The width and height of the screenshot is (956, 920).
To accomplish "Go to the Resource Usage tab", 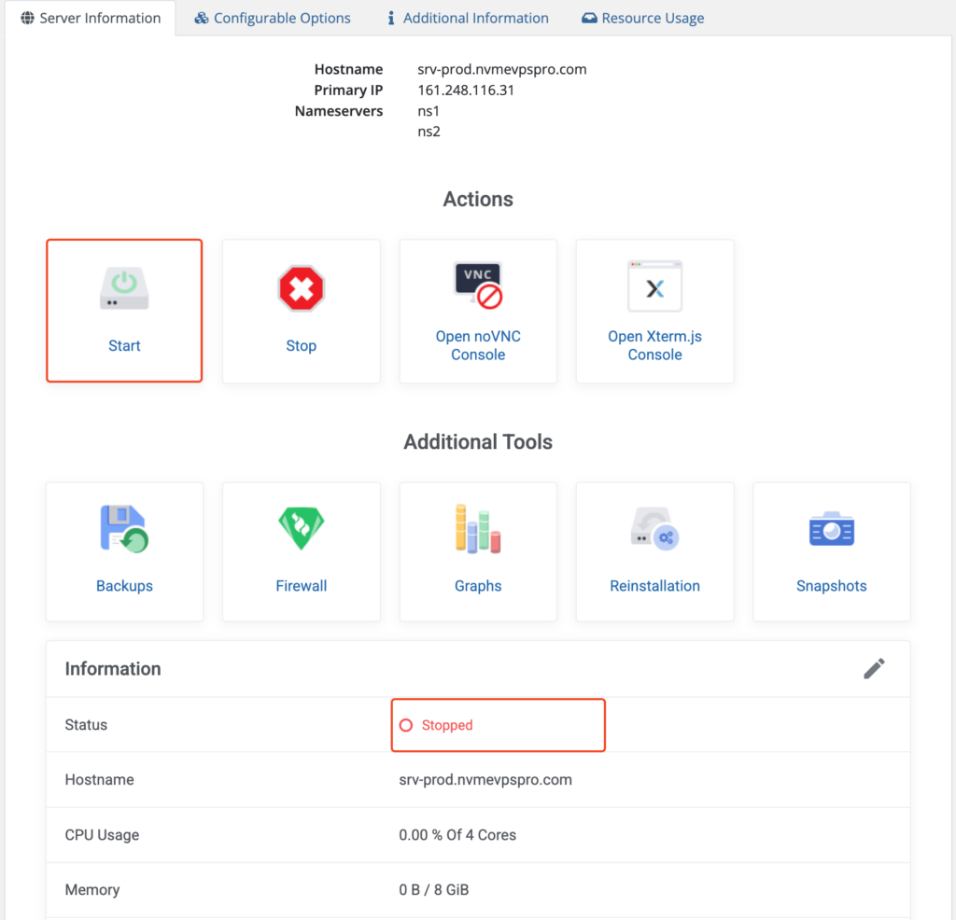I will pos(643,18).
